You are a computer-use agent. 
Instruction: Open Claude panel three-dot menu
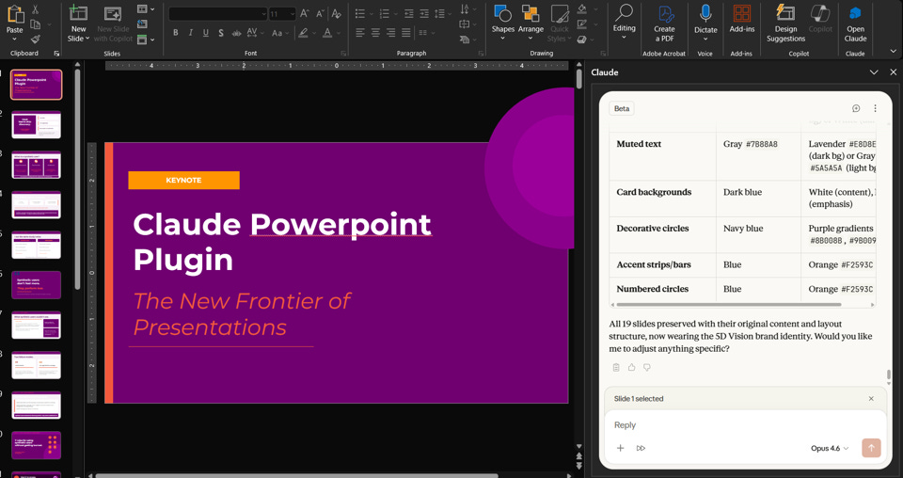point(875,108)
